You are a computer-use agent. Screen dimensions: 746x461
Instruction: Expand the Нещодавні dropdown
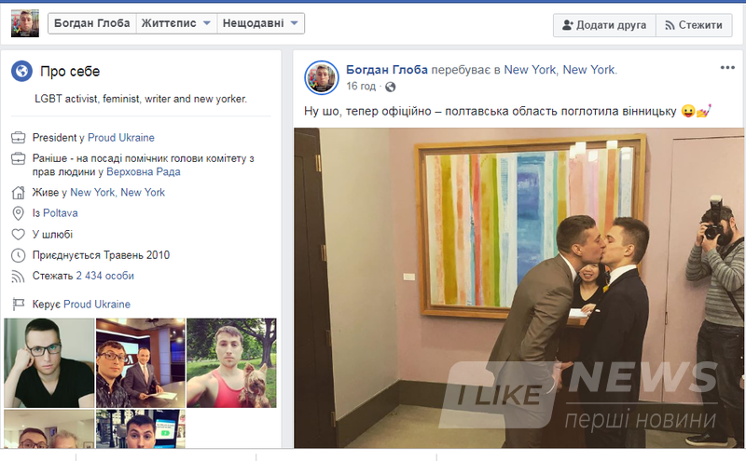[260, 23]
